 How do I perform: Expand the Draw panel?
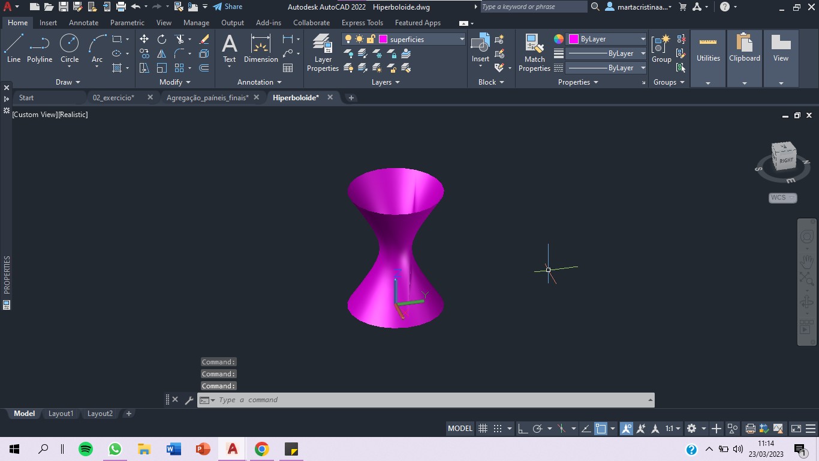(x=68, y=82)
